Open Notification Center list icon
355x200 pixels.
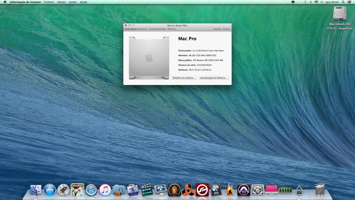point(349,2)
